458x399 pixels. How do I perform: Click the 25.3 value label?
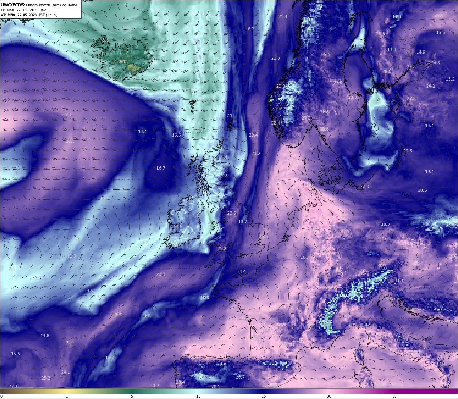click(x=67, y=115)
